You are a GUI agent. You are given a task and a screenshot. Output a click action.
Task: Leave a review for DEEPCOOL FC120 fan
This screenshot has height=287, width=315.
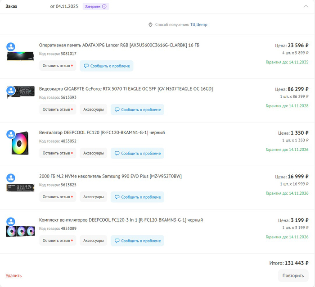pyautogui.click(x=58, y=153)
